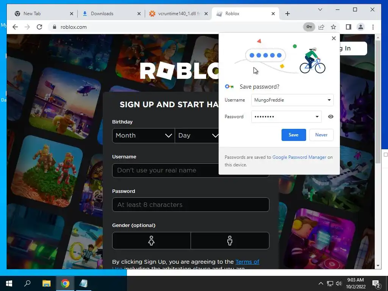
Task: Click the signup Password input field
Action: (x=191, y=205)
